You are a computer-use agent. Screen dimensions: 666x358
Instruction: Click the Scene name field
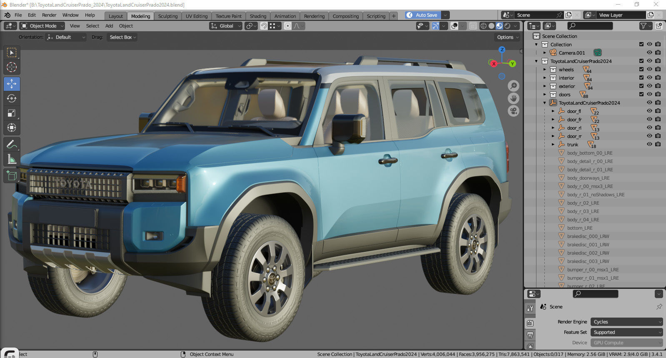[x=539, y=15]
